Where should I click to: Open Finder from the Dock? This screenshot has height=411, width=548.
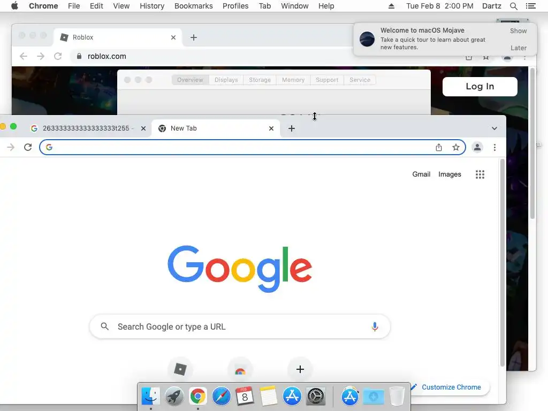150,397
